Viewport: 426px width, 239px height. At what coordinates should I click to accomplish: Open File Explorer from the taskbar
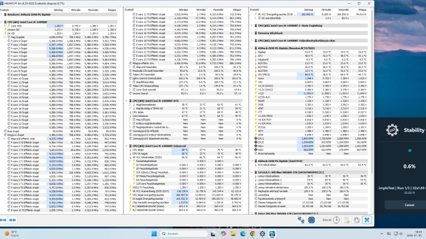click(x=233, y=234)
